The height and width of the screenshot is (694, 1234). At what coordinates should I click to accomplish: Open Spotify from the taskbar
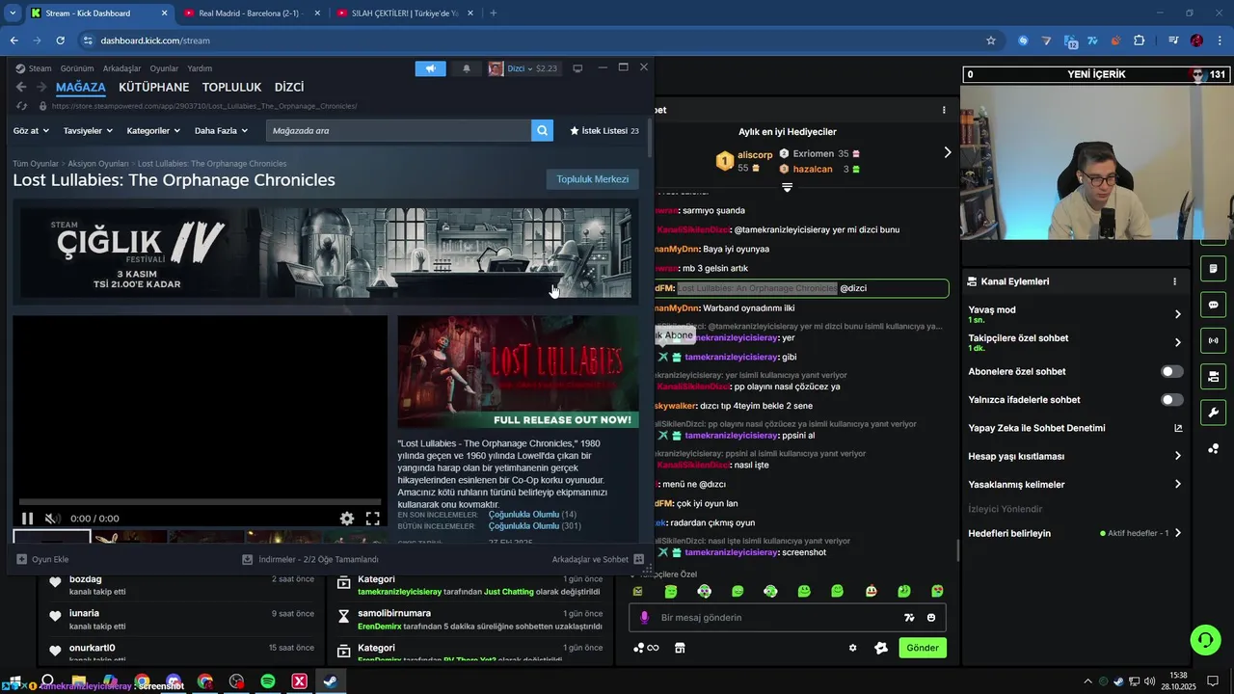268,681
